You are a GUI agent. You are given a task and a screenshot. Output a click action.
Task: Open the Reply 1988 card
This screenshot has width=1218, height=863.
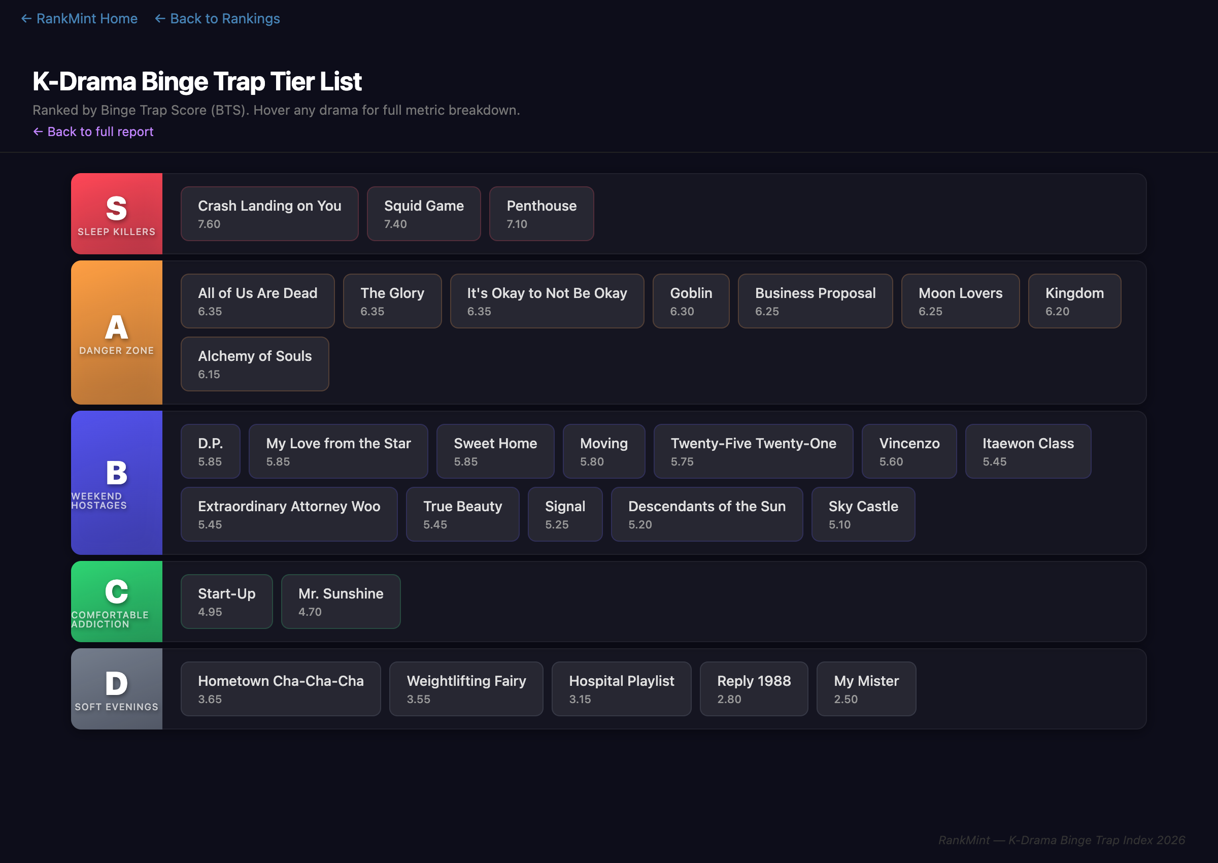point(753,689)
